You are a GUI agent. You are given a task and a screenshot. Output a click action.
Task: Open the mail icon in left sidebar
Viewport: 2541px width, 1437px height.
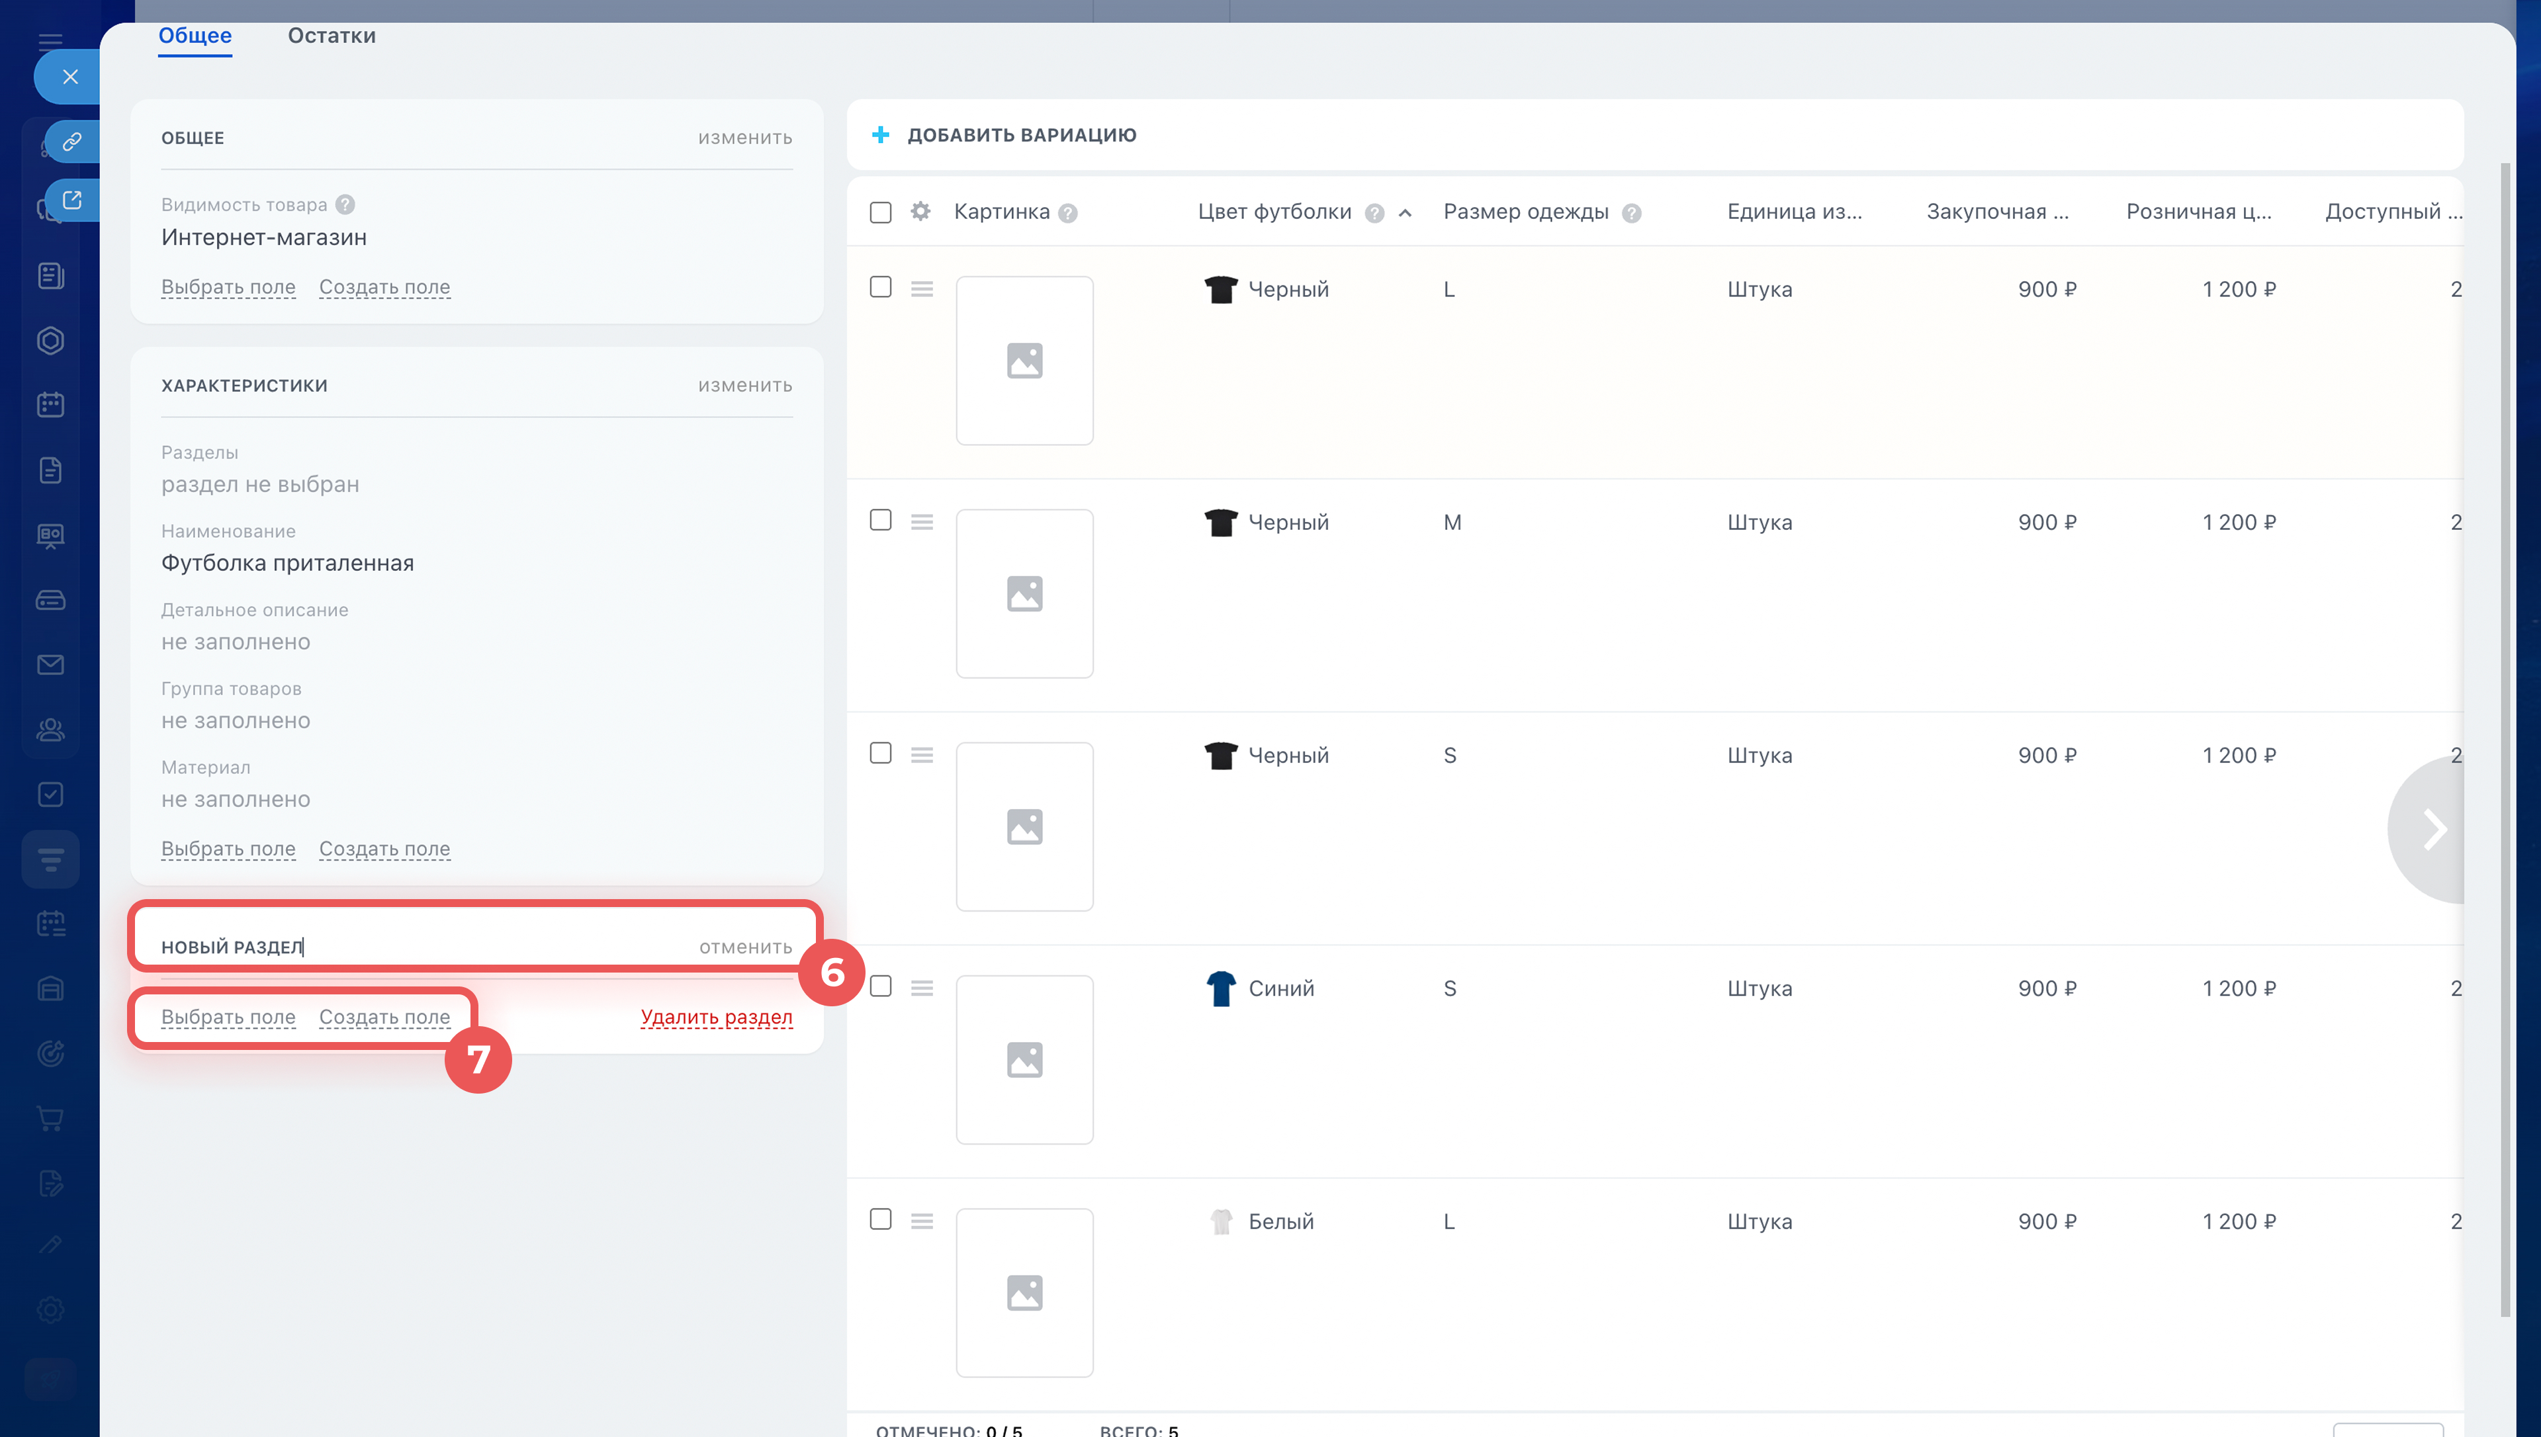[x=50, y=665]
